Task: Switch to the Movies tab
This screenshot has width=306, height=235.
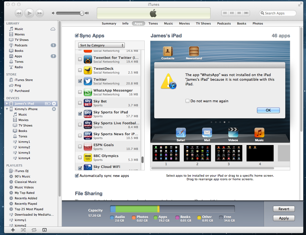Action: click(x=184, y=23)
